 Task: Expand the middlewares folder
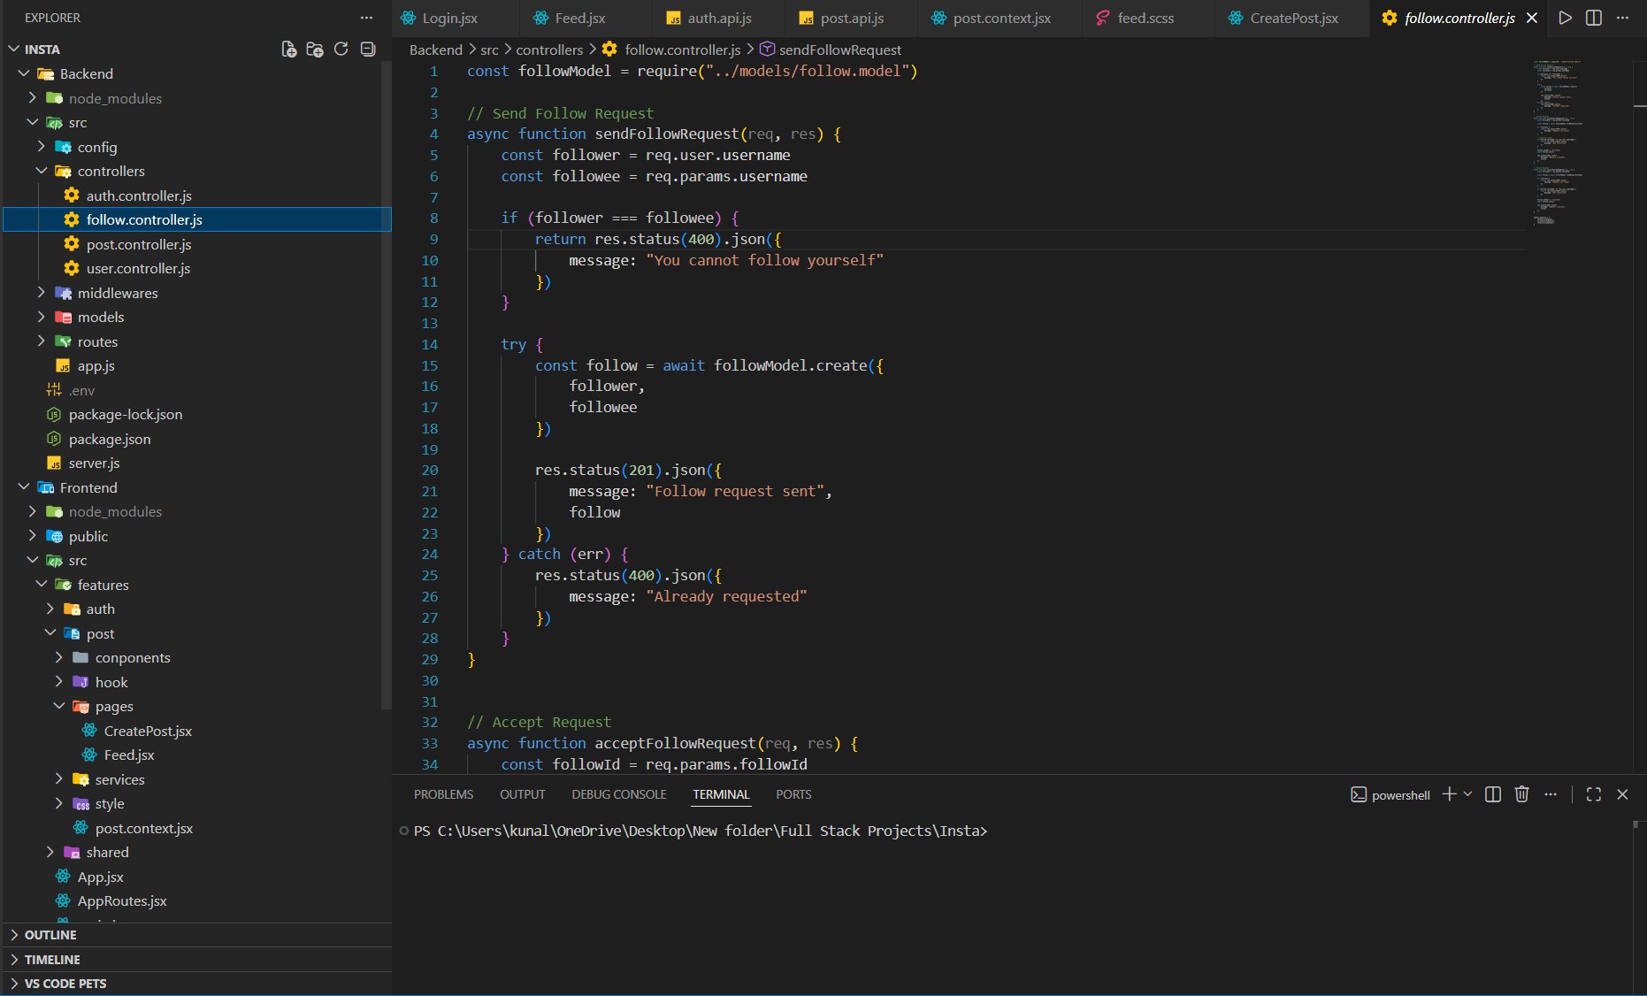117,293
